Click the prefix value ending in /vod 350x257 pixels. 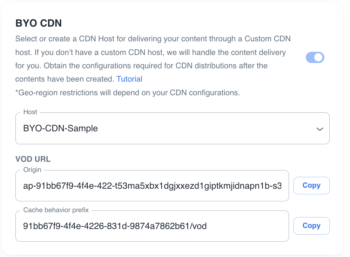(115, 226)
